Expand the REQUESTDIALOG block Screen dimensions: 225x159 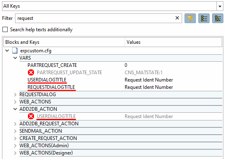coord(15,95)
